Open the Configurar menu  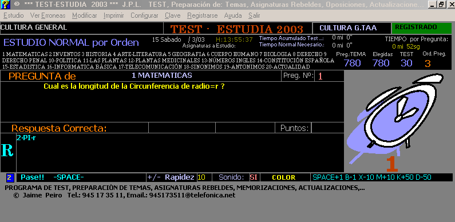144,15
